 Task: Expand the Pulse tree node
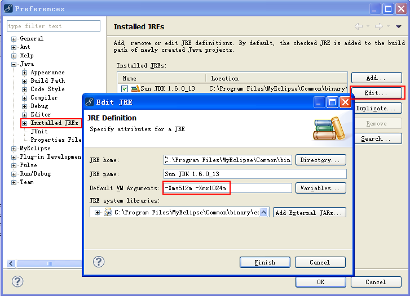[14, 165]
